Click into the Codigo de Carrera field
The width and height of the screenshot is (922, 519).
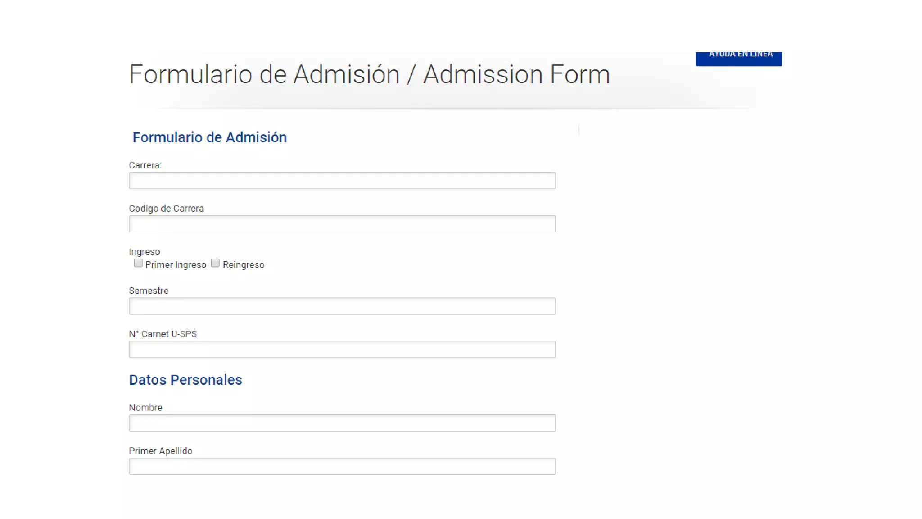point(342,224)
